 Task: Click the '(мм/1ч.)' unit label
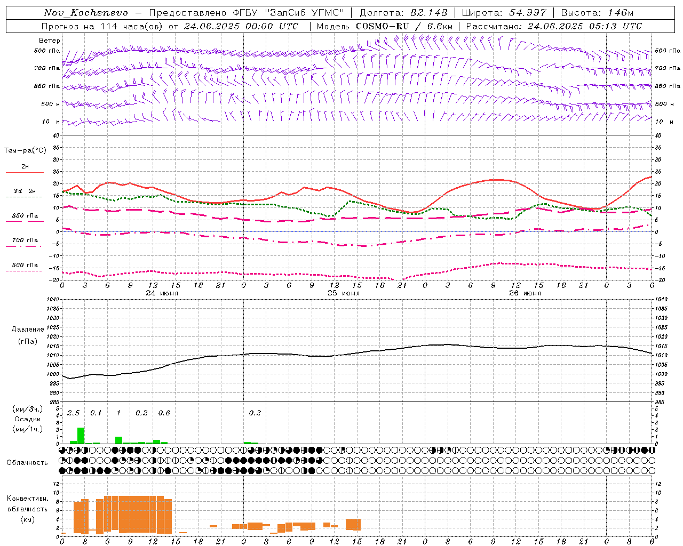tap(27, 429)
